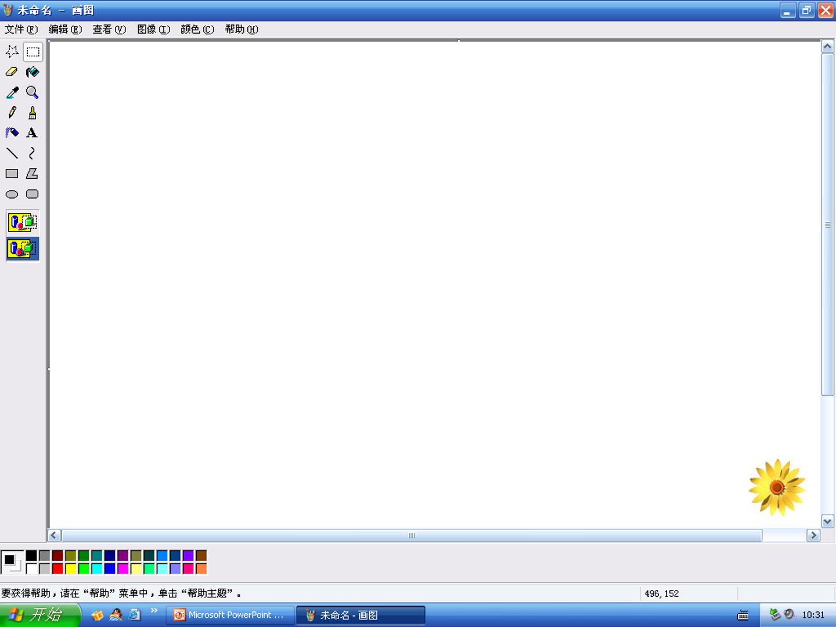Choose the Fill With Color bucket tool

pyautogui.click(x=33, y=72)
